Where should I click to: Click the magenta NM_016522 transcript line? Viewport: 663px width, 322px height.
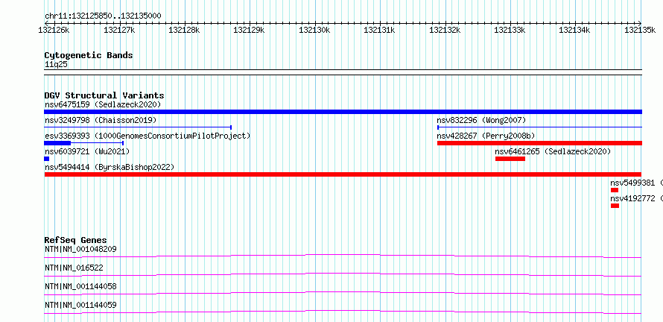(x=343, y=274)
